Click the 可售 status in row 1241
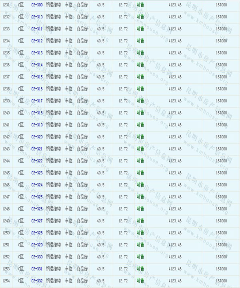 pos(140,125)
